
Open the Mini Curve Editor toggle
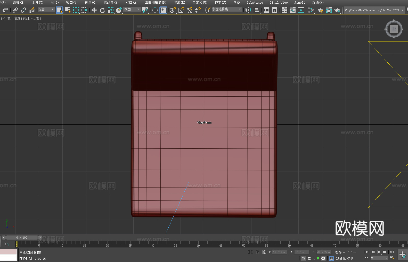click(7, 244)
